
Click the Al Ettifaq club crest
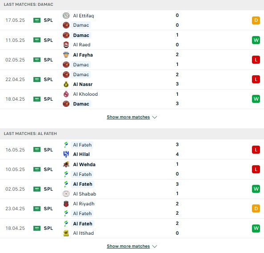(66, 16)
